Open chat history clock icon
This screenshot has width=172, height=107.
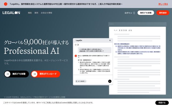pos(76,45)
